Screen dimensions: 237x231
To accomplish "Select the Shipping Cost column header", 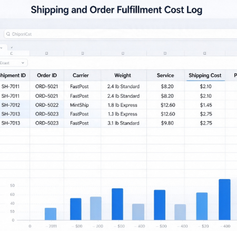I will 205,76.
